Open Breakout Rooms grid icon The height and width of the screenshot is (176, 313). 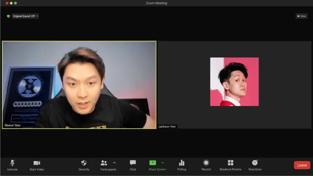pos(230,163)
